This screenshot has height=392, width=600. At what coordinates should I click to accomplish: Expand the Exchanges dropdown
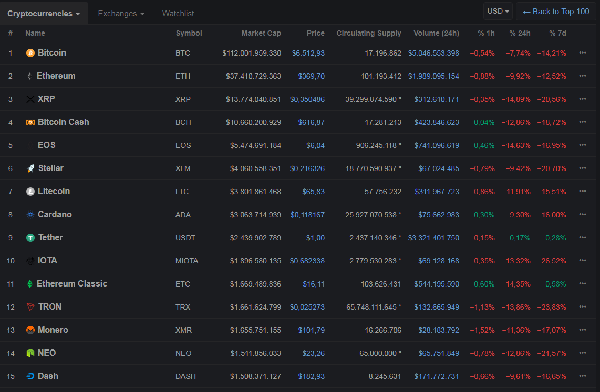click(121, 13)
